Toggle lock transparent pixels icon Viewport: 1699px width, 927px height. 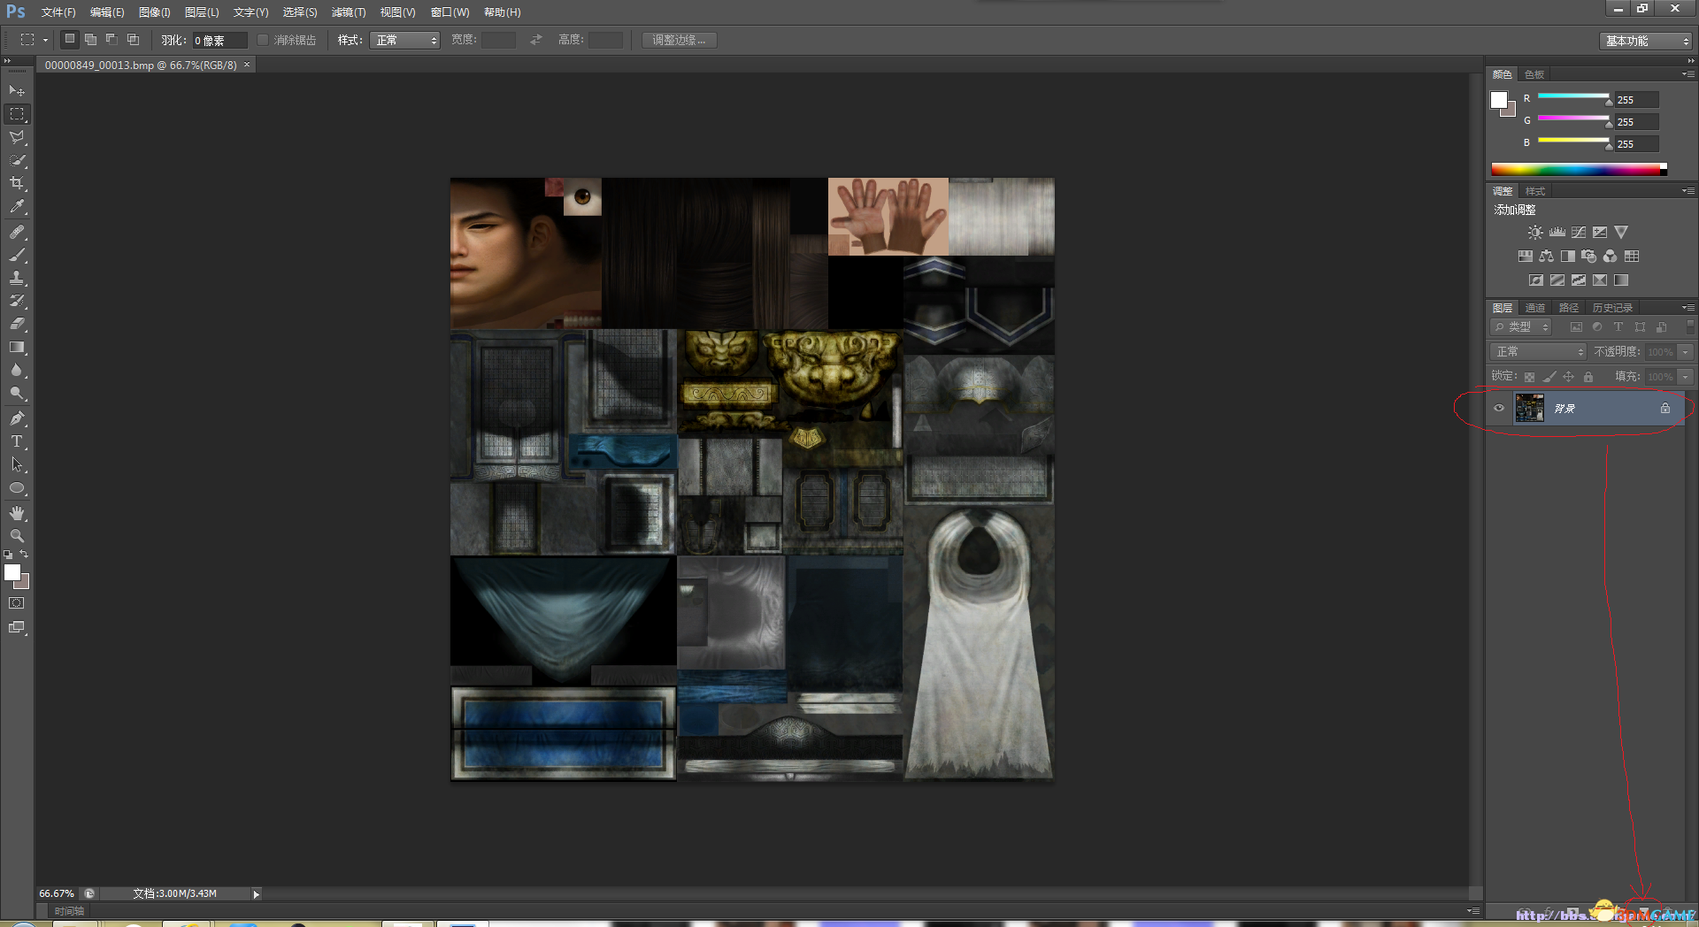tap(1529, 377)
